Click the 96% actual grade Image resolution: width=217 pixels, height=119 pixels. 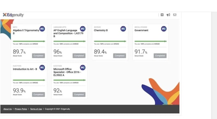tap(57, 52)
